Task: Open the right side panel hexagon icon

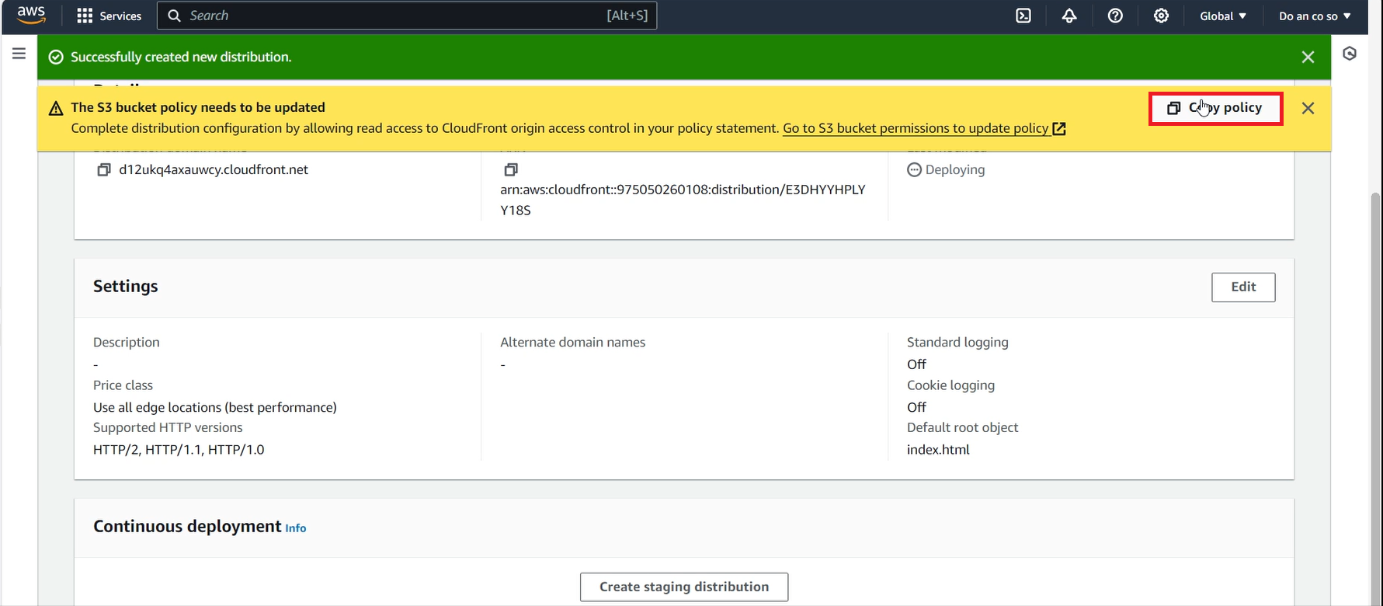Action: pyautogui.click(x=1350, y=54)
